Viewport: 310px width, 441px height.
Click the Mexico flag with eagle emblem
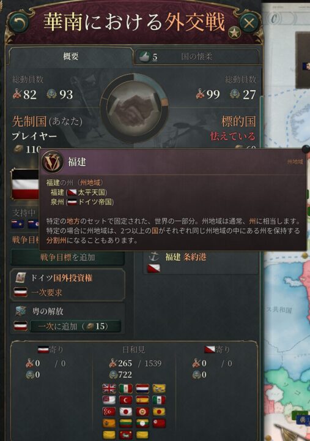[159, 400]
